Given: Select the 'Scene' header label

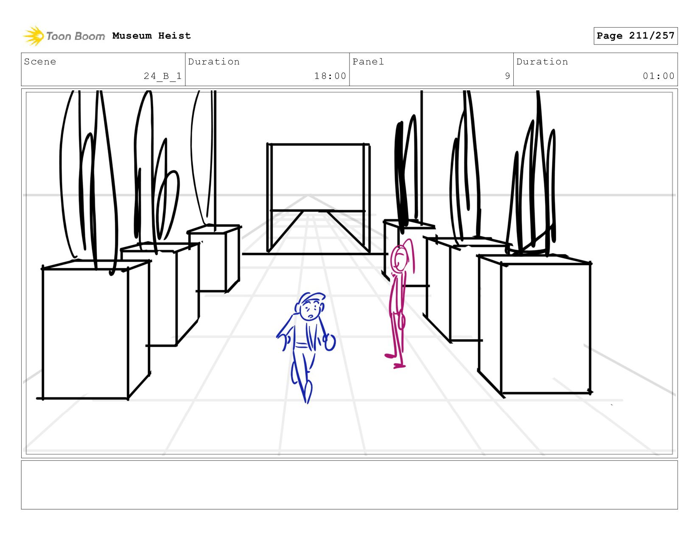Looking at the screenshot, I should [40, 62].
